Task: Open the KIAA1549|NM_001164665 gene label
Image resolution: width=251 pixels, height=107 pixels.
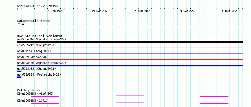Action: click(35, 94)
